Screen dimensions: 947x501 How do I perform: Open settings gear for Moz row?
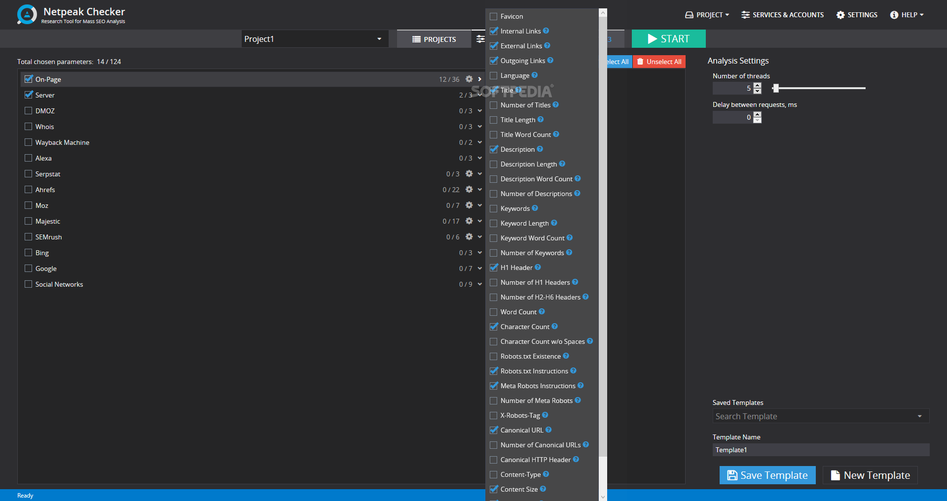469,205
